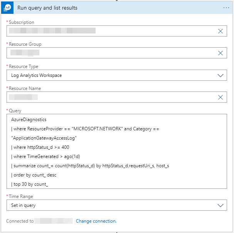Remove the Resource Name value using its X
Viewport: 234px width, 233px height.
click(x=221, y=97)
